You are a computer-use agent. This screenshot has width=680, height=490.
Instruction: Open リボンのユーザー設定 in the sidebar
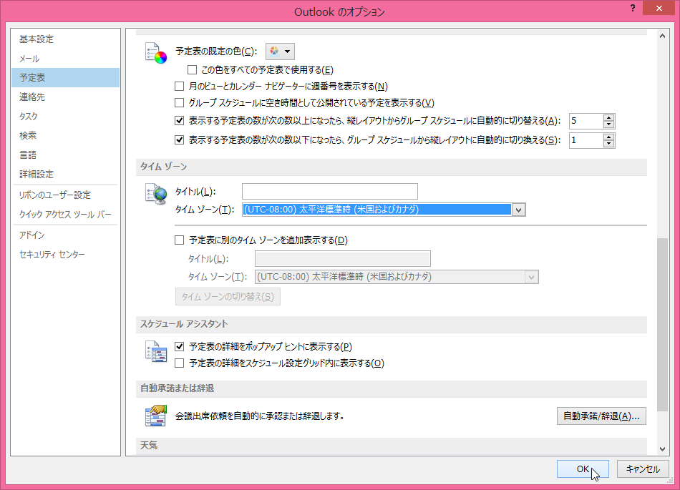pyautogui.click(x=65, y=195)
